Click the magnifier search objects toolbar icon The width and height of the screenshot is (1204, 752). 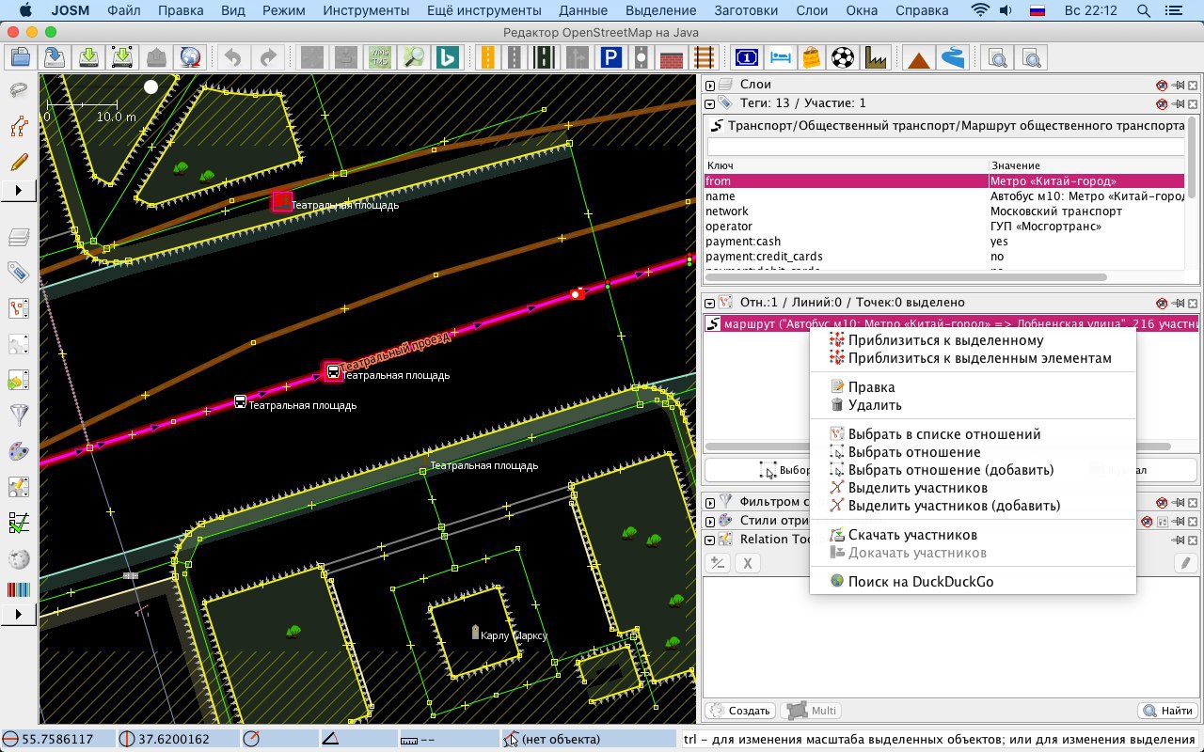[413, 57]
